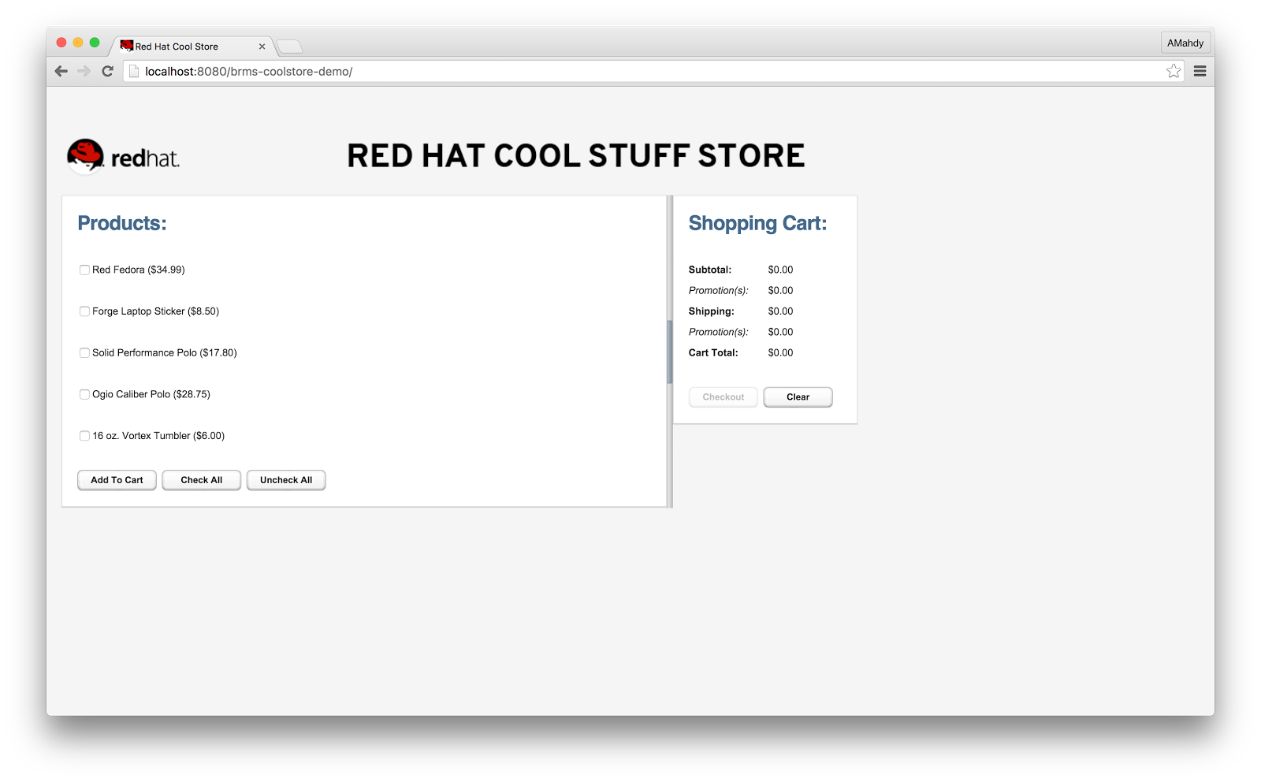Reload the page with refresh icon
This screenshot has height=782, width=1261.
[x=108, y=71]
